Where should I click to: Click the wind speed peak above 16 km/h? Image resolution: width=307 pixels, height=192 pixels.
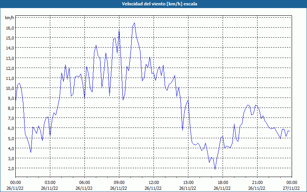click(134, 23)
